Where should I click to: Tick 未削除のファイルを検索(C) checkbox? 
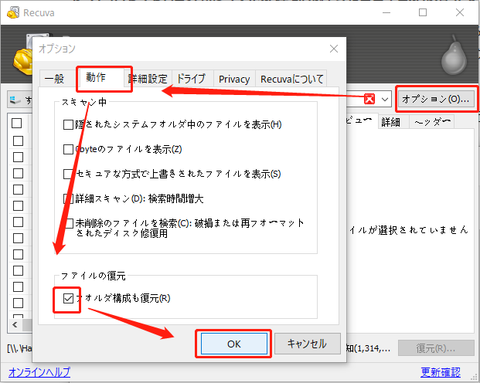(x=70, y=224)
